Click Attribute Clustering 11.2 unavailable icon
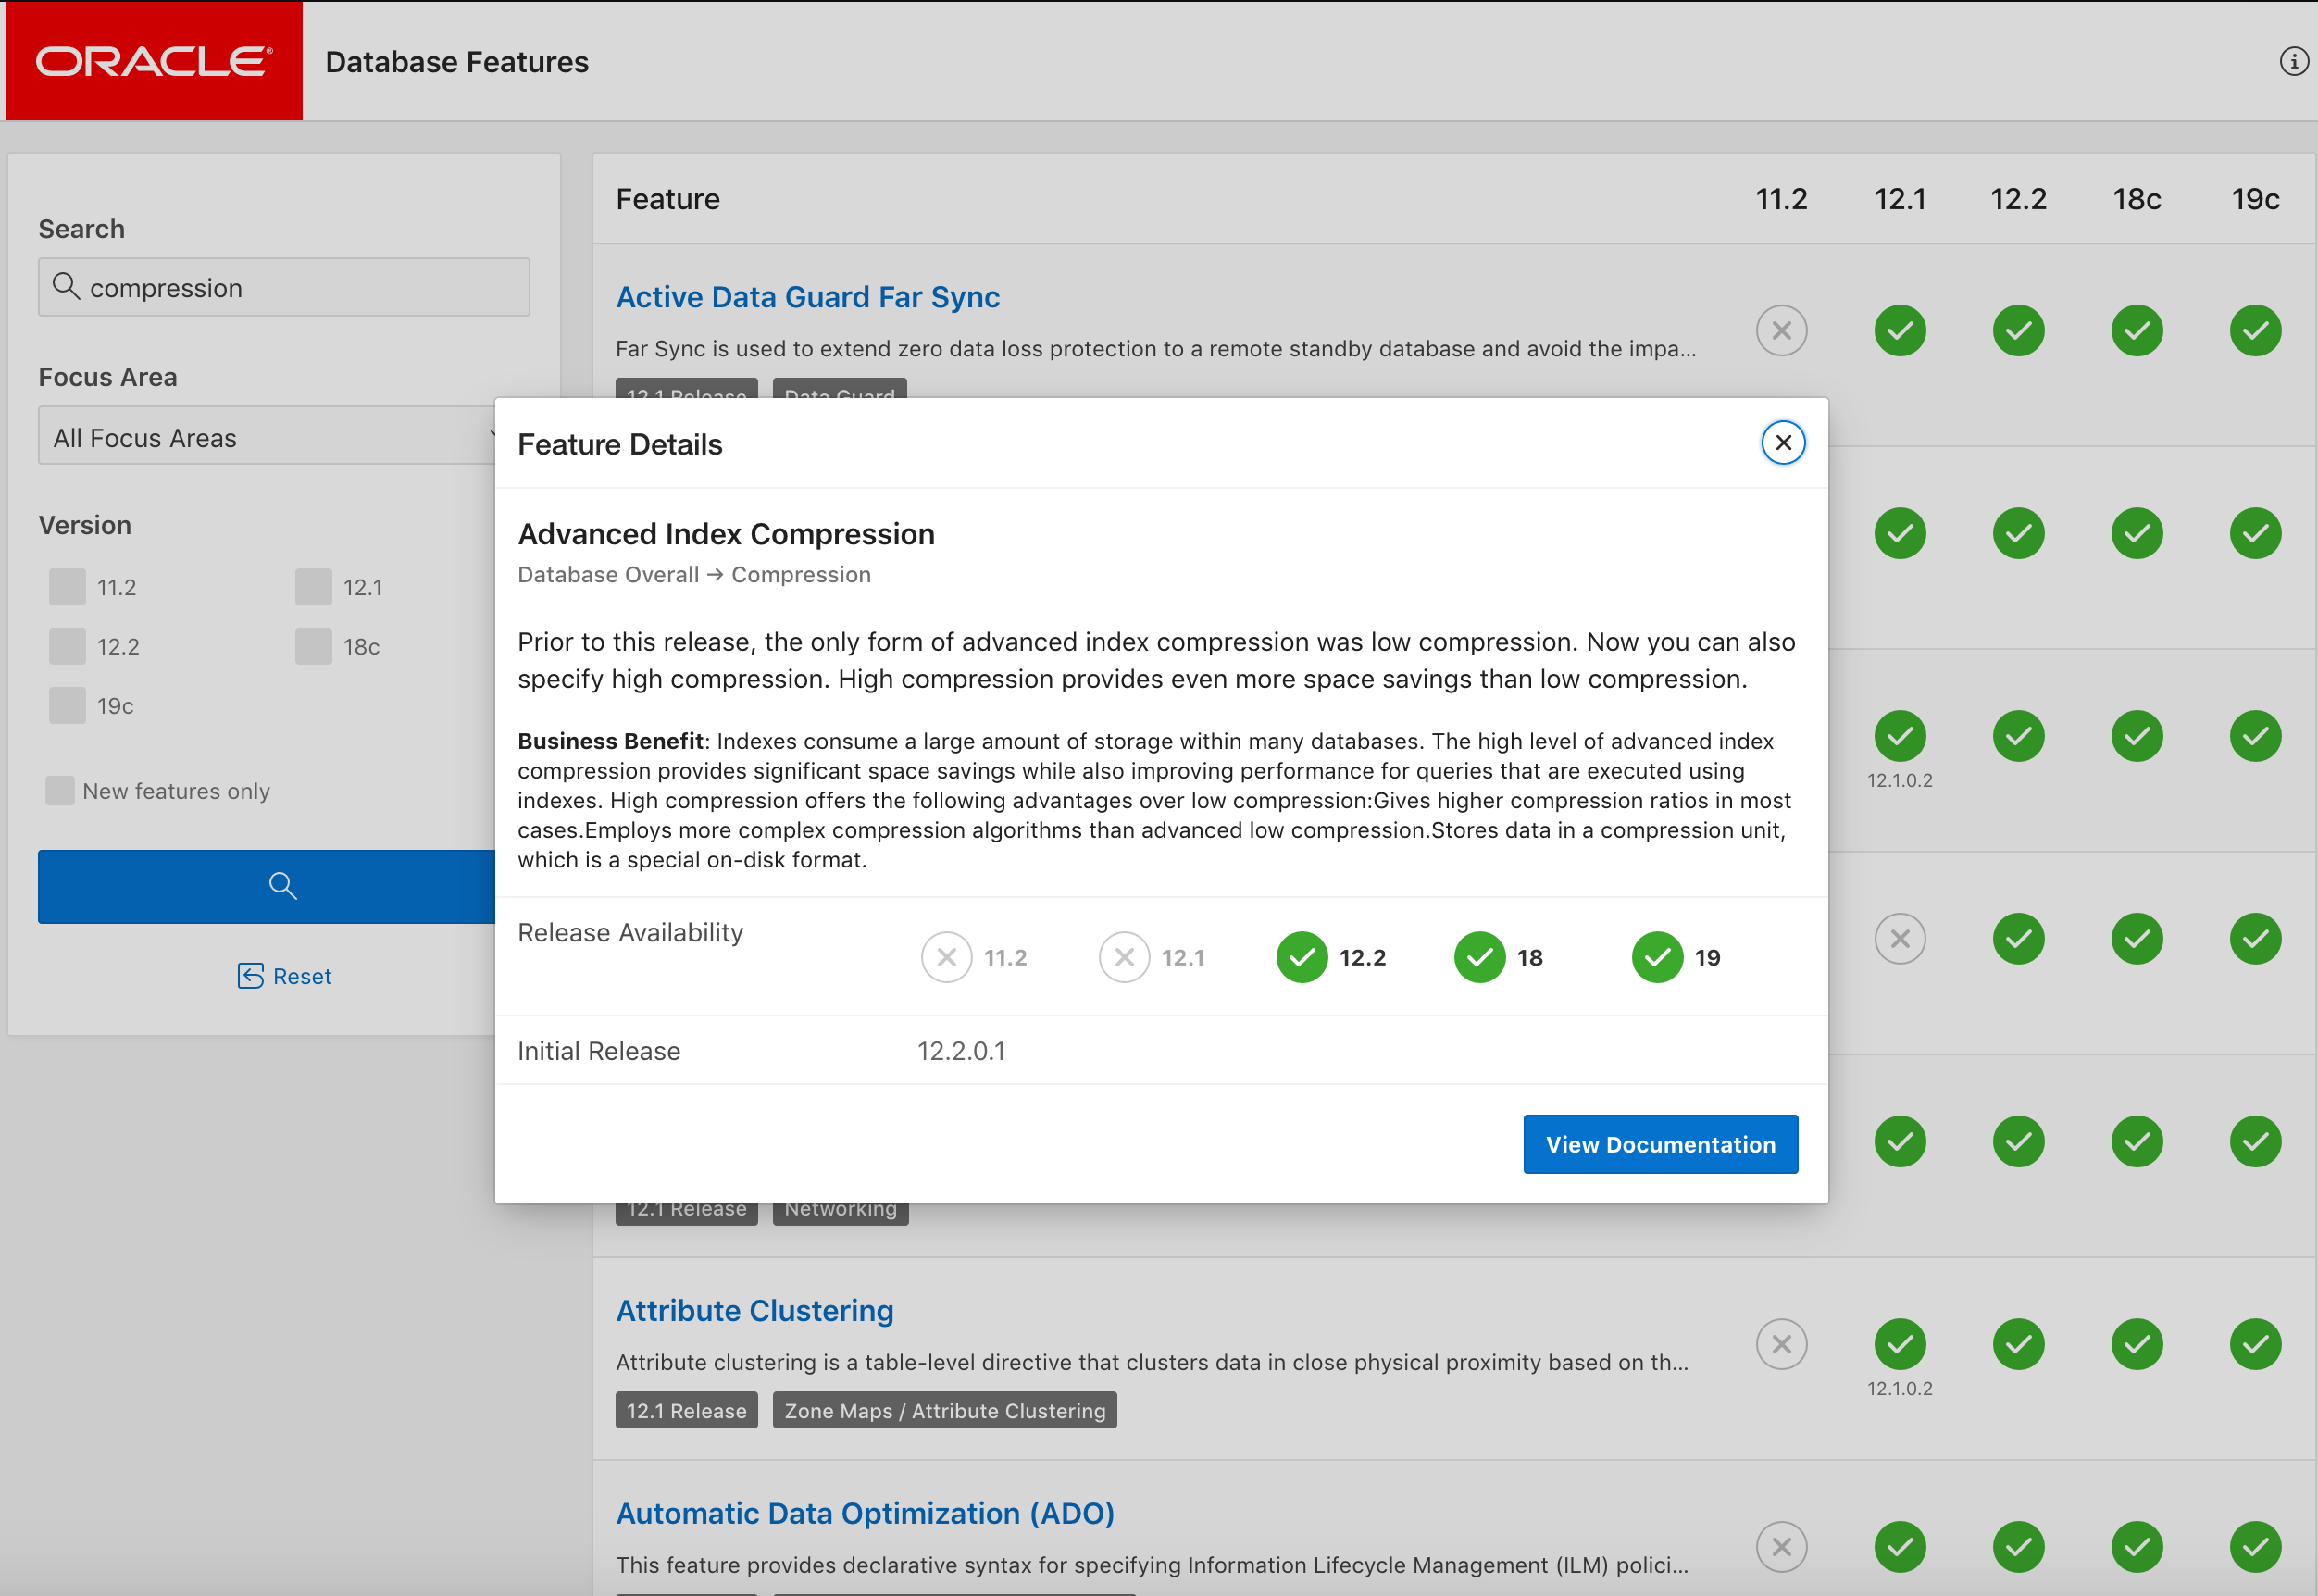Screen dimensions: 2318x1596 [x=1781, y=1344]
